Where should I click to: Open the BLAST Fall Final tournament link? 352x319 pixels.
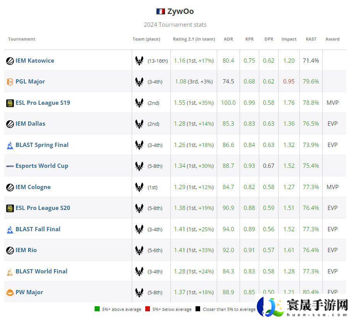(38, 229)
